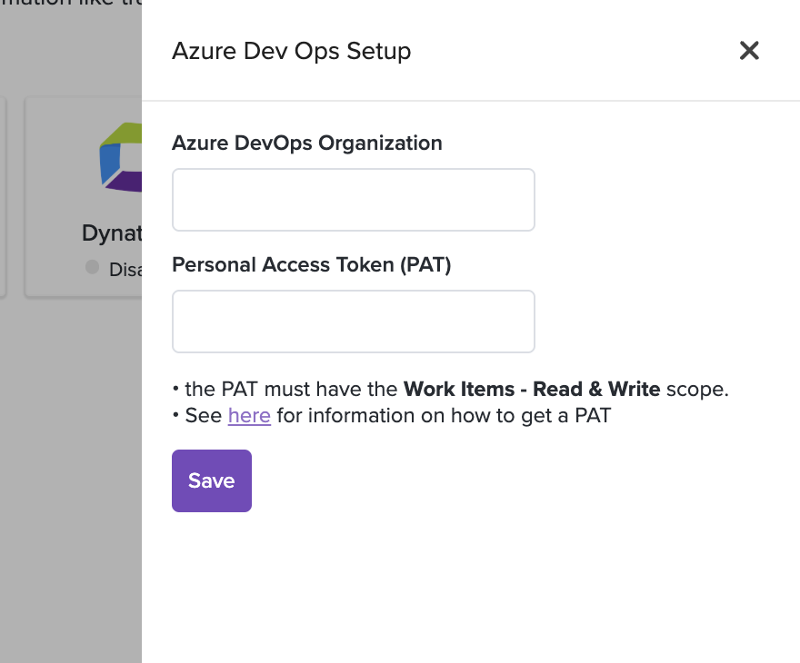This screenshot has height=663, width=800.
Task: Select the 'Azure Dev Ops Setup' heading
Action: pos(291,51)
